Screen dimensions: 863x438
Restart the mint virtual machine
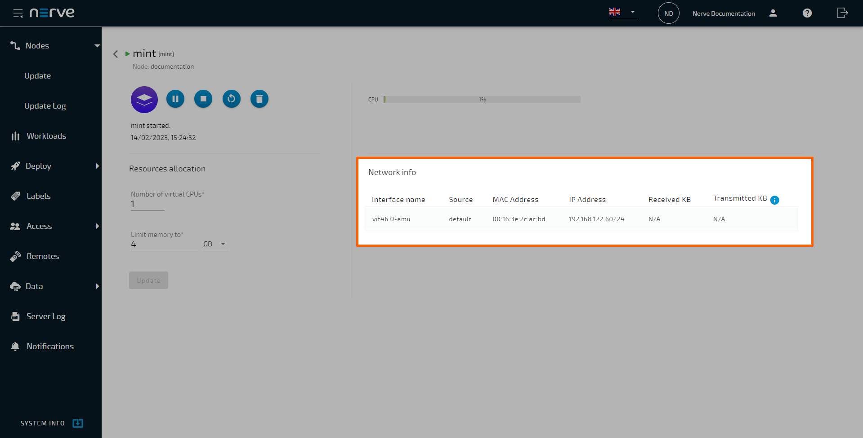231,99
